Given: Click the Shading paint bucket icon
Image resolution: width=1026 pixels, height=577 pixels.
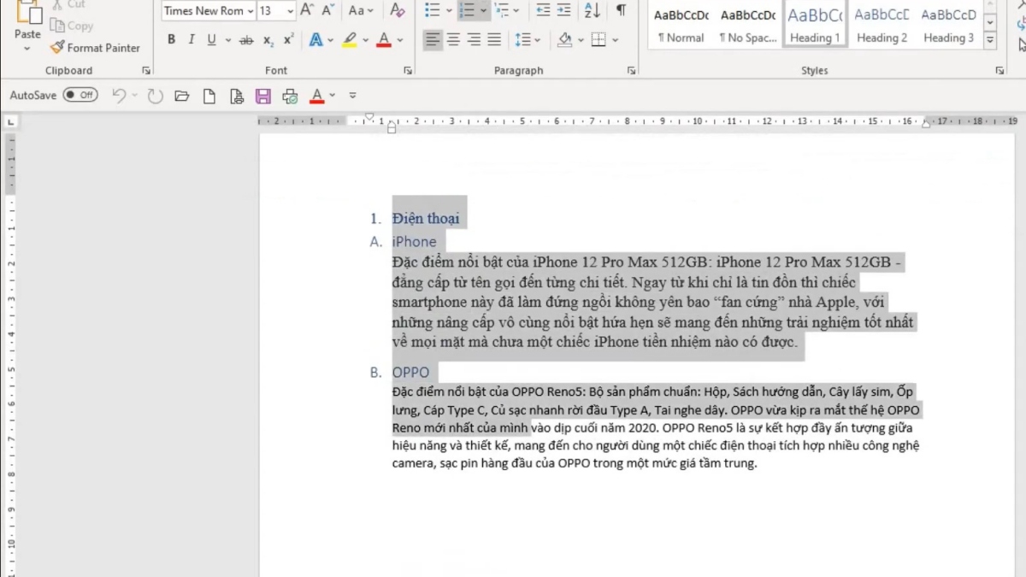Looking at the screenshot, I should [x=563, y=39].
